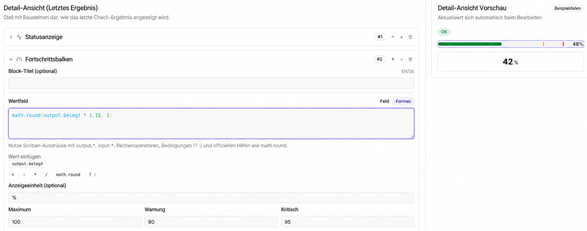Insert the multiply operator

point(35,174)
